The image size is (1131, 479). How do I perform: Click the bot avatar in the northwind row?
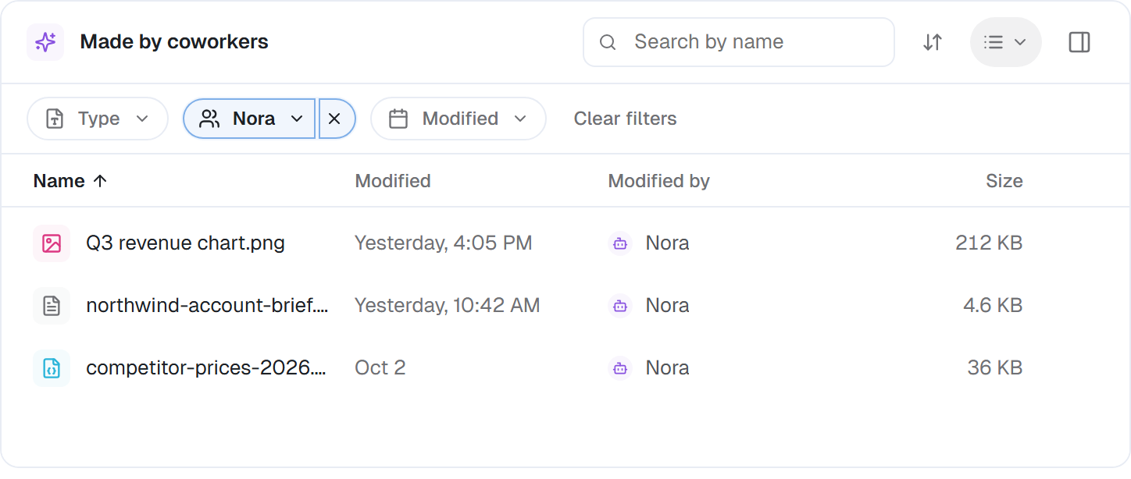coord(620,306)
